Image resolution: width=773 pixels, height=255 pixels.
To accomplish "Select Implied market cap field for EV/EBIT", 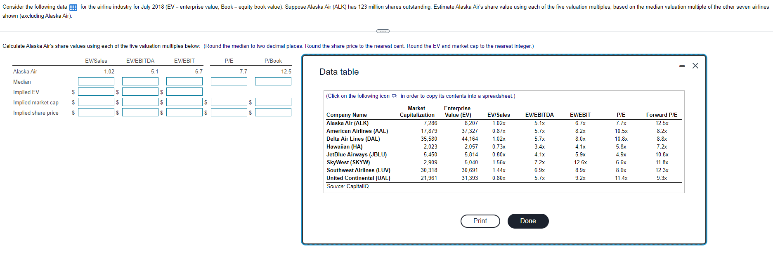I will point(184,102).
